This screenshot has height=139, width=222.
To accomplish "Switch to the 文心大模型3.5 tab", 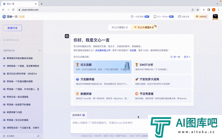I will (x=120, y=27).
